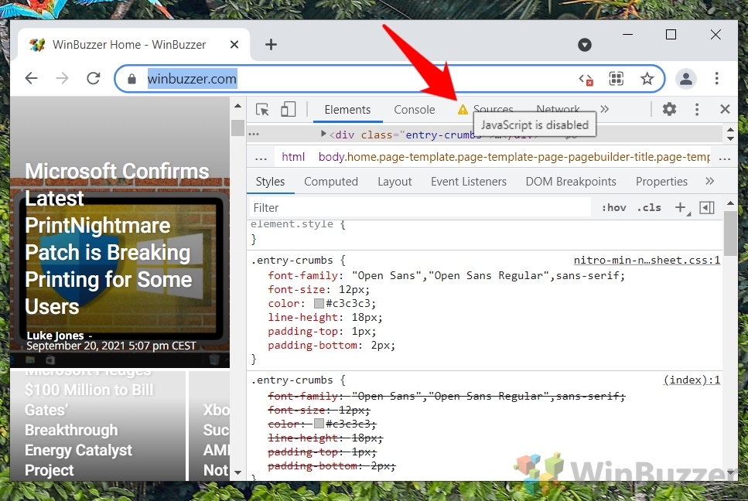The width and height of the screenshot is (748, 501).
Task: Open hidden DevTools panels via the chevron
Action: pos(604,109)
